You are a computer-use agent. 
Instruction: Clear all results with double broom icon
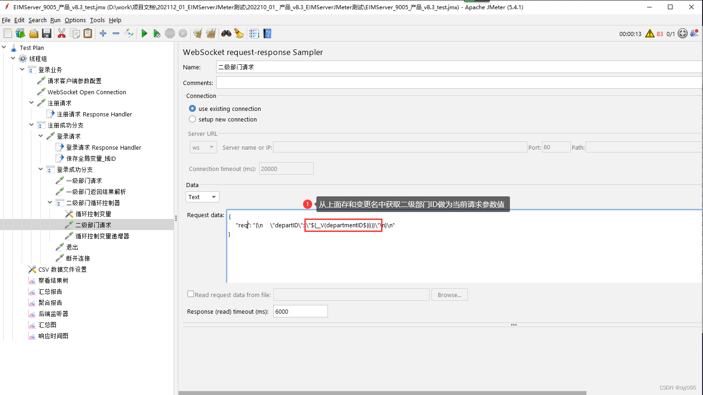coord(211,33)
